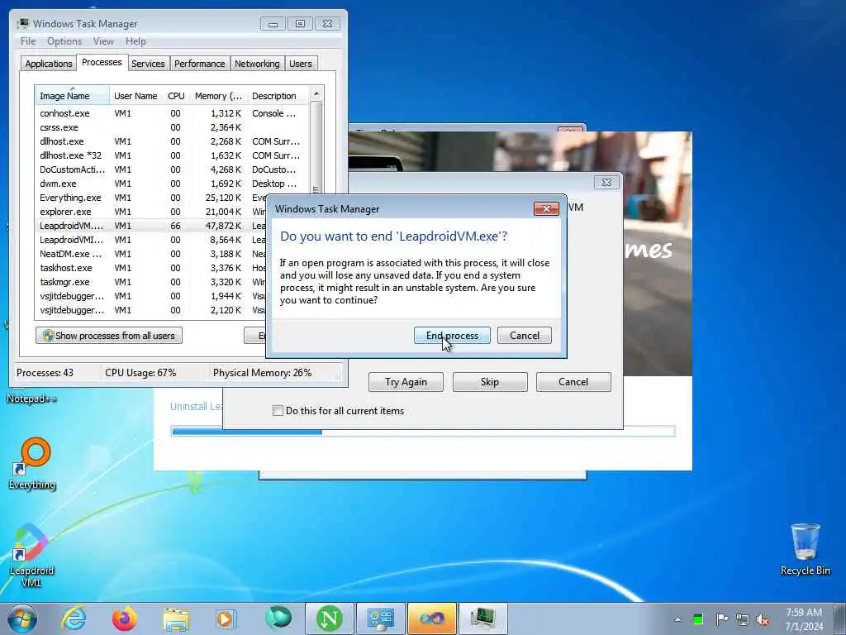Click Show processes from all users
846x635 pixels.
[109, 336]
